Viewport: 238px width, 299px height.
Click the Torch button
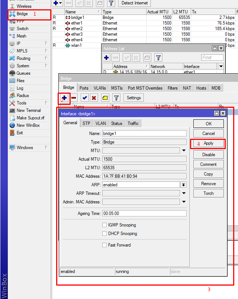click(x=208, y=193)
